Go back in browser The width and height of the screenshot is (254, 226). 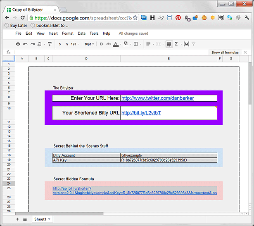(x=7, y=17)
